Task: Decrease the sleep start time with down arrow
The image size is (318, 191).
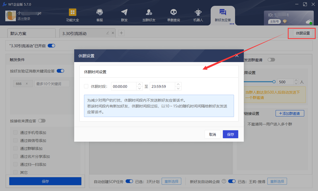Action: (x=140, y=89)
